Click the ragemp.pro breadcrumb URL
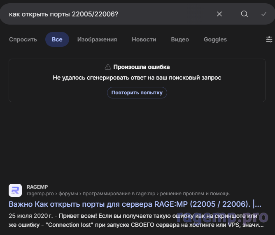Image resolution: width=275 pixels, height=235 pixels. pyautogui.click(x=41, y=194)
